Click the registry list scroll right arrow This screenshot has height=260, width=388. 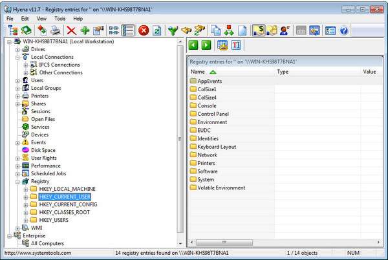tap(378, 242)
